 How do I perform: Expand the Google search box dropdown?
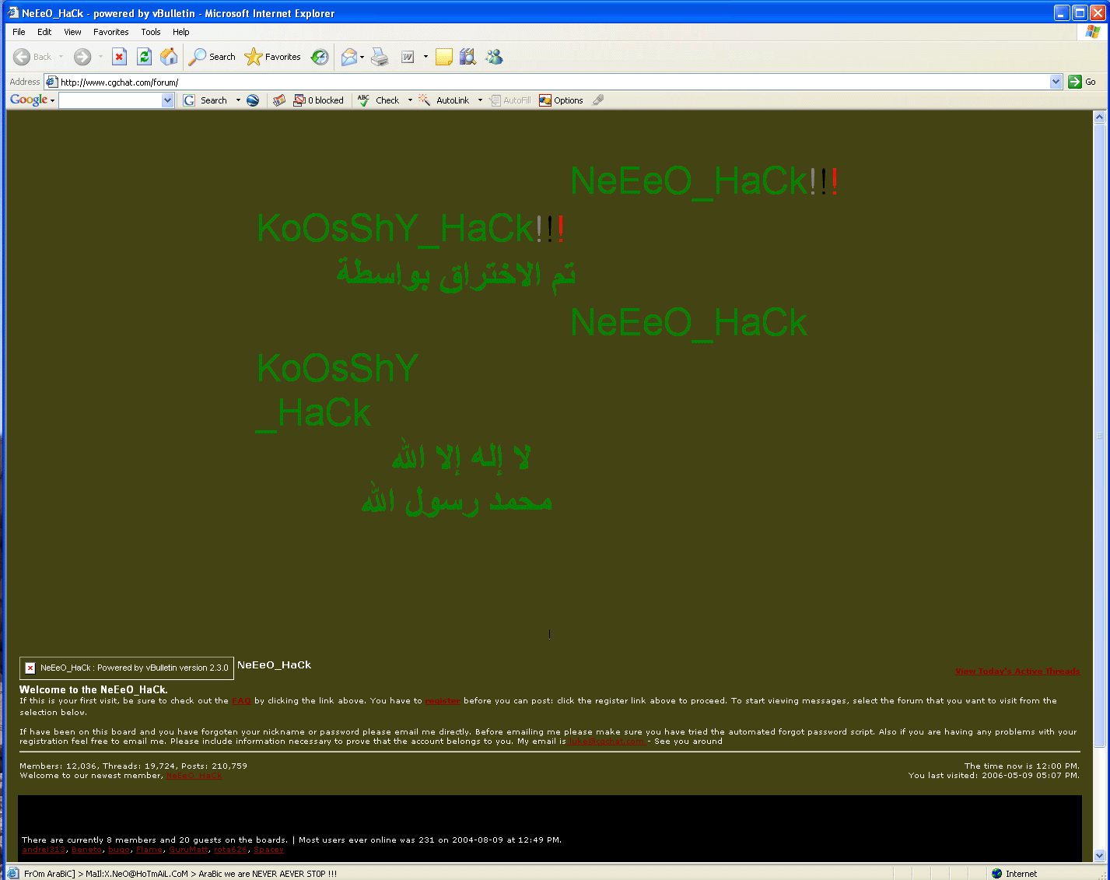tap(167, 100)
